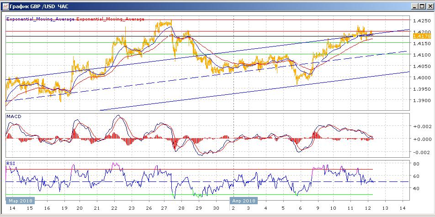Click the chart icon in the title bar
The image size is (435, 217).
coord(5,6)
